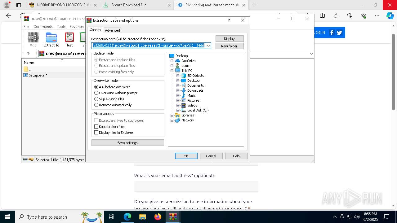Viewport: 397px width, 223px height.
Task: Open the File menu in WinRAR
Action: pyautogui.click(x=26, y=27)
